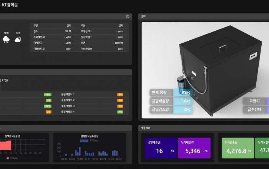The image size is (269, 169).
Task: Toggle orange status badge for 물분사밸브 2
Action: coord(120,100)
